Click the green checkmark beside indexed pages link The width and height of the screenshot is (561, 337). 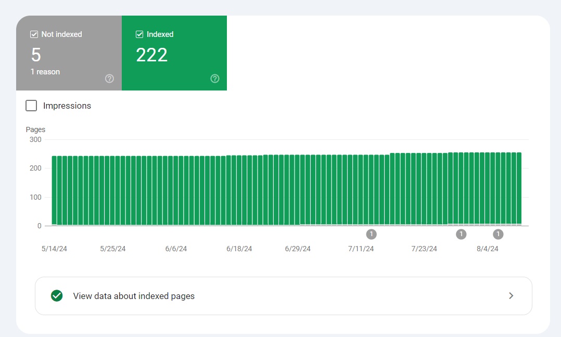pyautogui.click(x=57, y=295)
